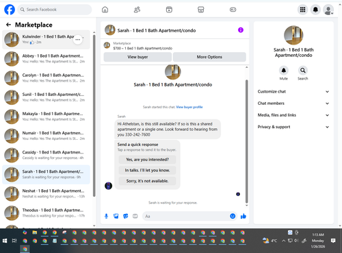Open the weather widget showing 4°C
The image size is (342, 253).
(269, 241)
